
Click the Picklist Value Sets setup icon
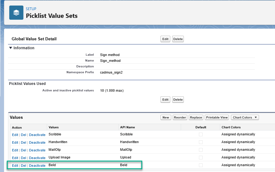tap(16, 13)
